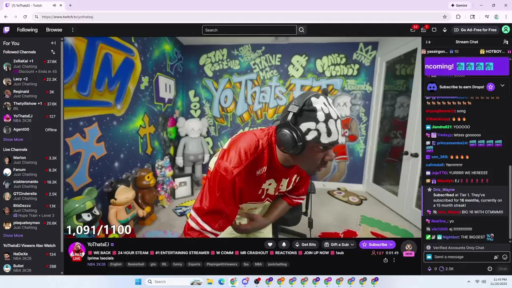Open the browser Extensions puzzle icon
The height and width of the screenshot is (288, 512).
(x=458, y=17)
